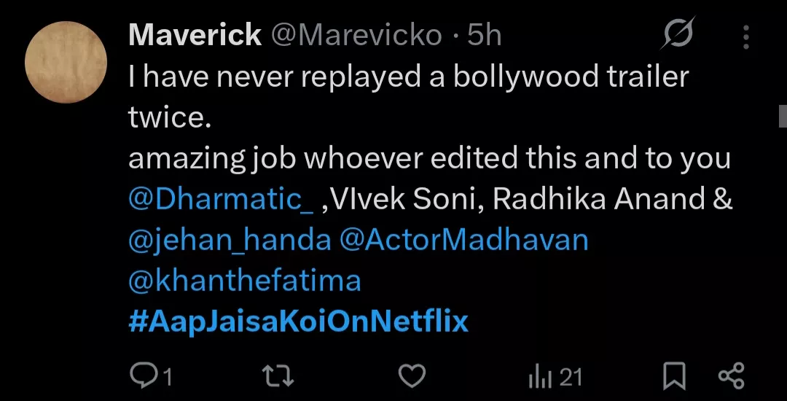The height and width of the screenshot is (401, 787).
Task: Open tweet by clicking 'bollywood trailer' text
Action: pos(571,77)
